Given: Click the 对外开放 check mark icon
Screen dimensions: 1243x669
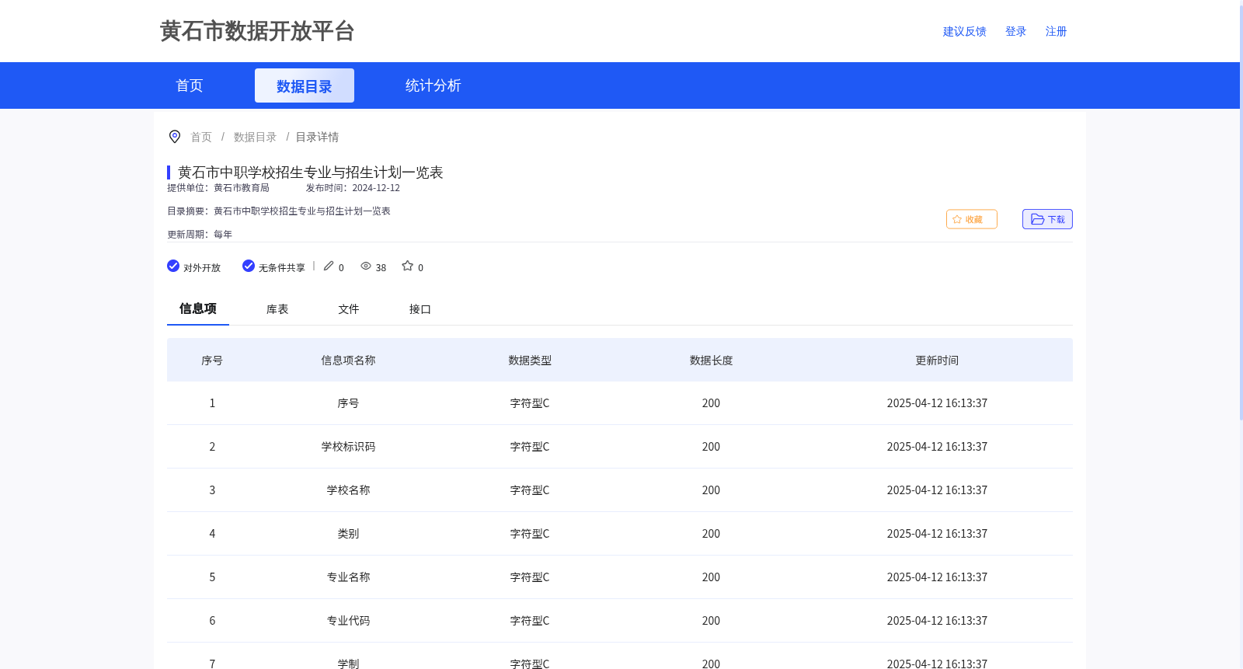Looking at the screenshot, I should (x=173, y=266).
